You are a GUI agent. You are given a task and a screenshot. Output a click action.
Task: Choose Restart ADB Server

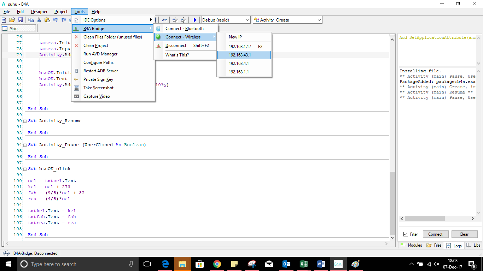113,71
